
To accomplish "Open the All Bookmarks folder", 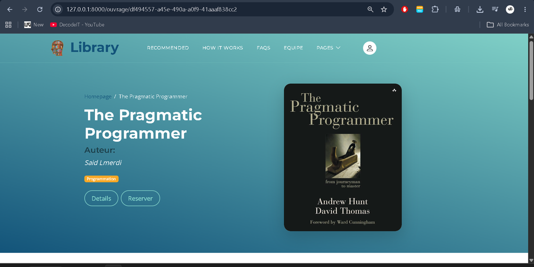I will 508,24.
